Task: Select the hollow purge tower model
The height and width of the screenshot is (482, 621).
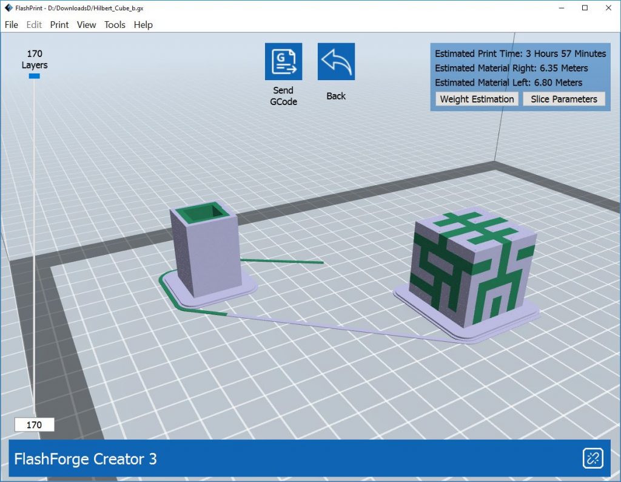Action: coord(206,249)
